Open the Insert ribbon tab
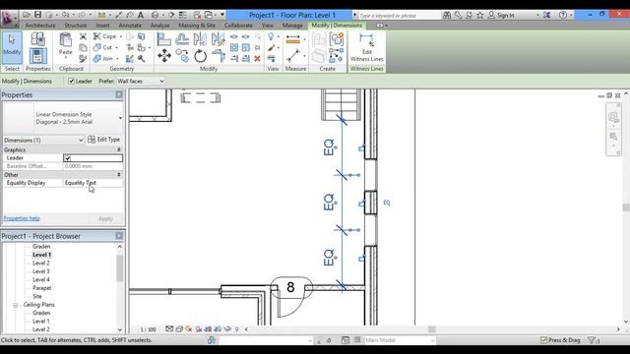 (102, 26)
